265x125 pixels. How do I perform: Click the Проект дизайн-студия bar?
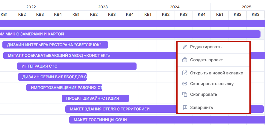point(95,98)
